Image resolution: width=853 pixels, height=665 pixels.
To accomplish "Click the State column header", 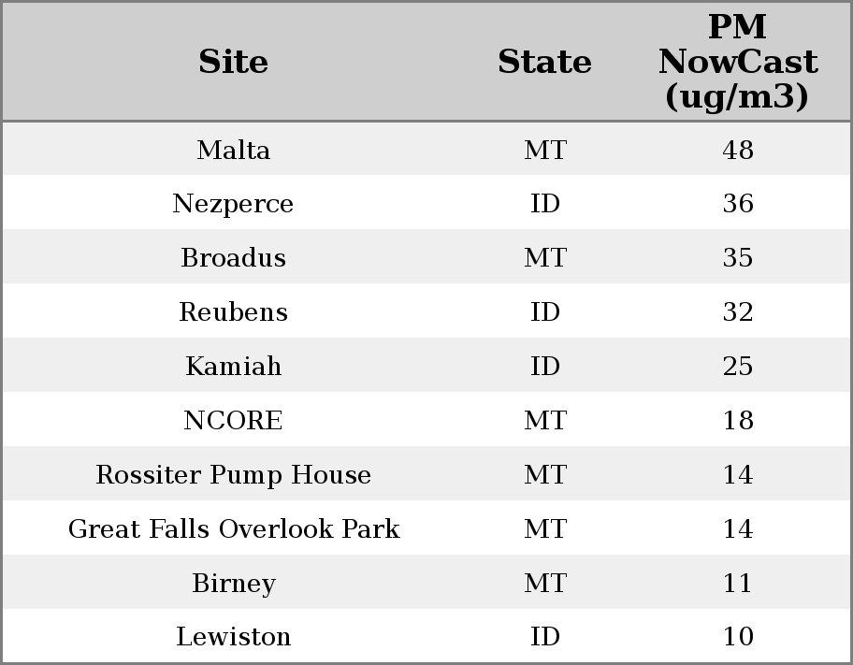I will point(544,62).
